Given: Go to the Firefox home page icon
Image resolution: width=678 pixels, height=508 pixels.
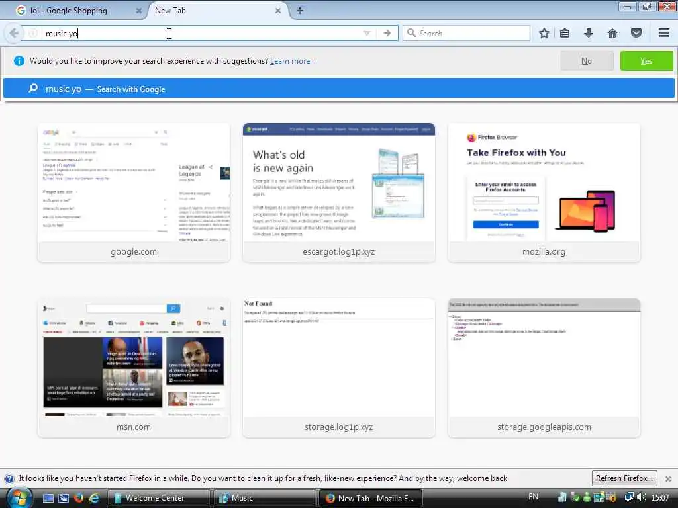Looking at the screenshot, I should click(612, 33).
